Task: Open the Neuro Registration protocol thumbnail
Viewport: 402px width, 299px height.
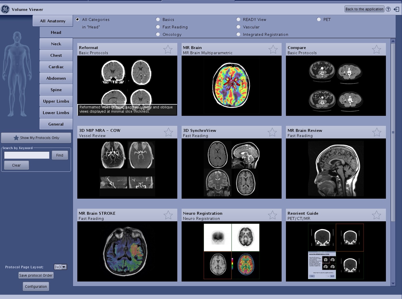Action: click(231, 251)
